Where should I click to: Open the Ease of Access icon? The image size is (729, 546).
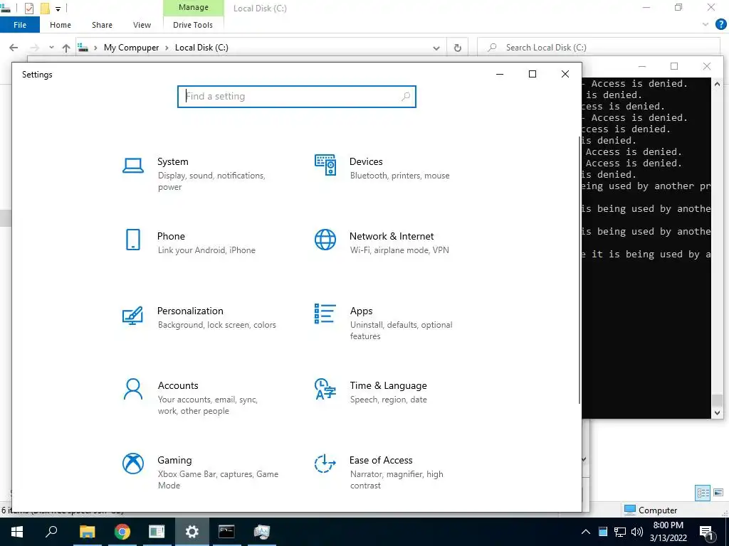tap(325, 464)
